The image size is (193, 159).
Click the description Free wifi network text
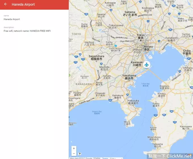27,31
